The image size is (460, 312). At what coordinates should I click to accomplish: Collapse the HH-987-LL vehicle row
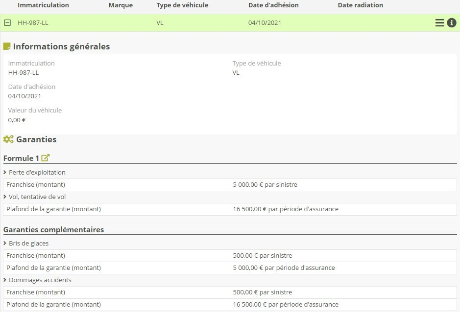(x=7, y=23)
